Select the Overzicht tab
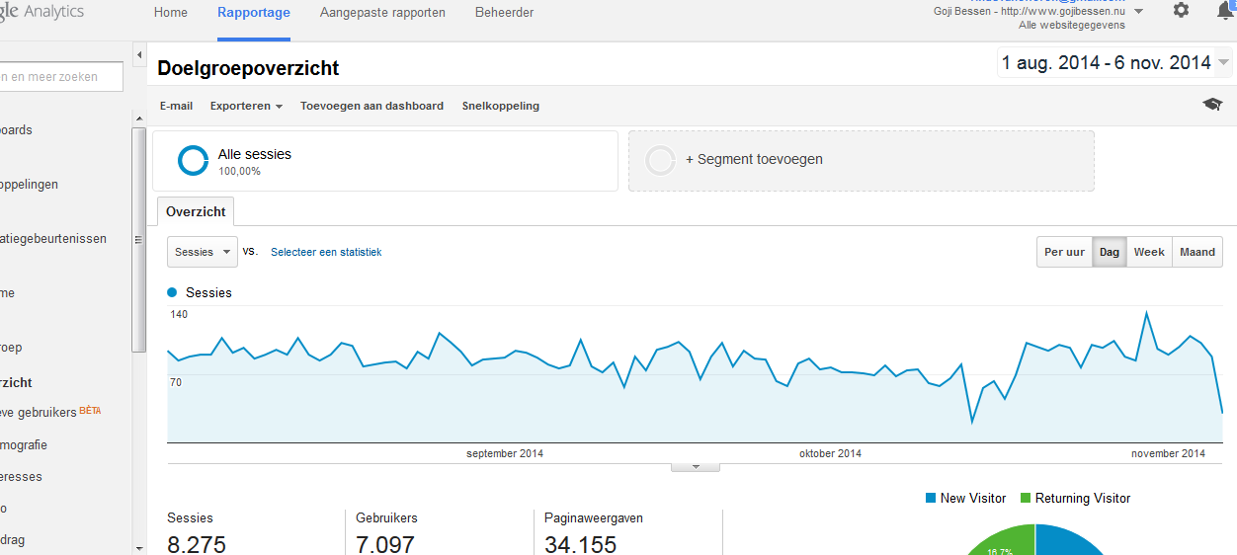The image size is (1237, 555). tap(196, 211)
